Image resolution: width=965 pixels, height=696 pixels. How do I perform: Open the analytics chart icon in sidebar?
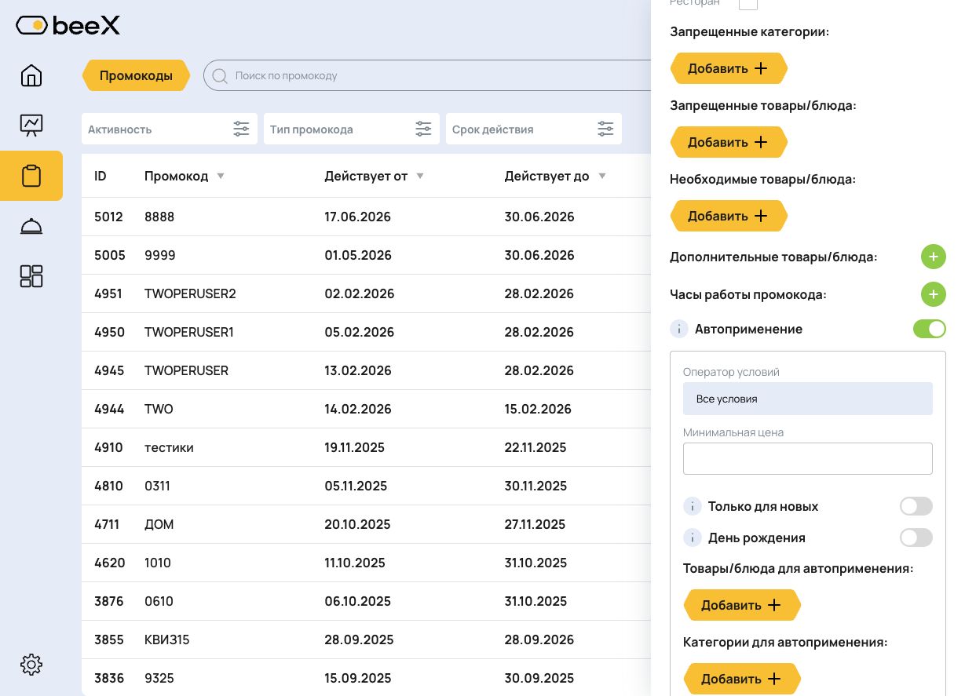click(31, 125)
